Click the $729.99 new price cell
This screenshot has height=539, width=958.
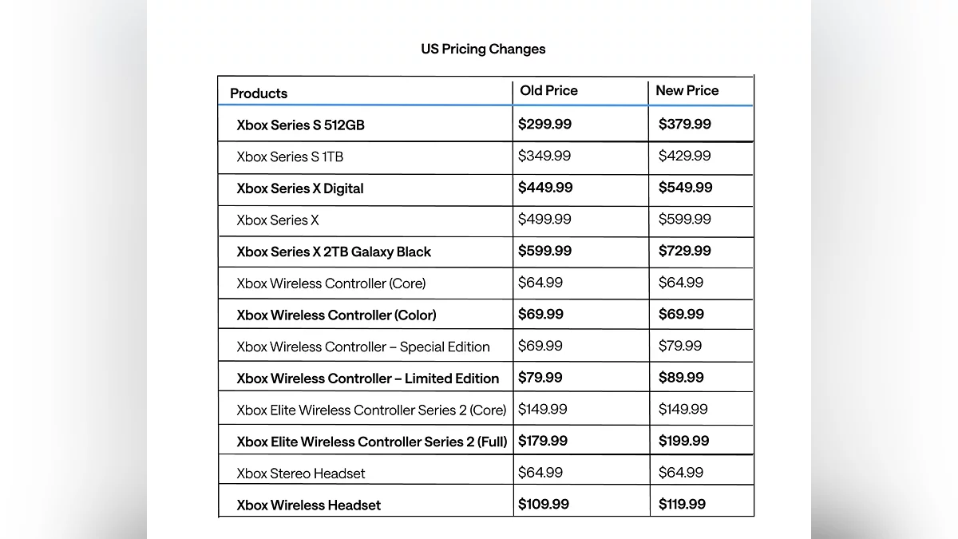684,251
